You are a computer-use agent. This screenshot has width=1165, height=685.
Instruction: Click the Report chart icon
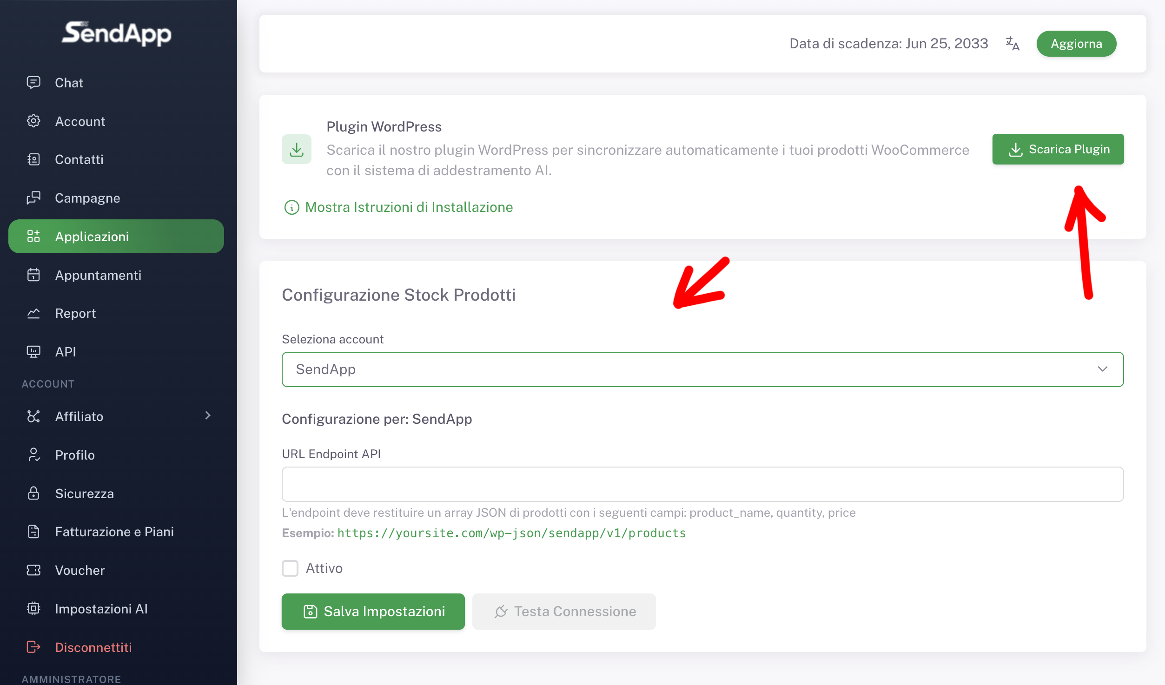[33, 313]
